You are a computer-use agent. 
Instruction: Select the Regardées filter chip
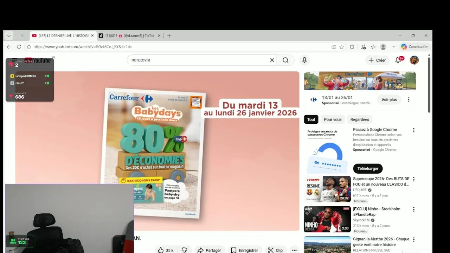pos(360,119)
